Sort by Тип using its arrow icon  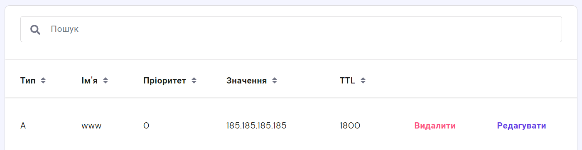click(43, 81)
